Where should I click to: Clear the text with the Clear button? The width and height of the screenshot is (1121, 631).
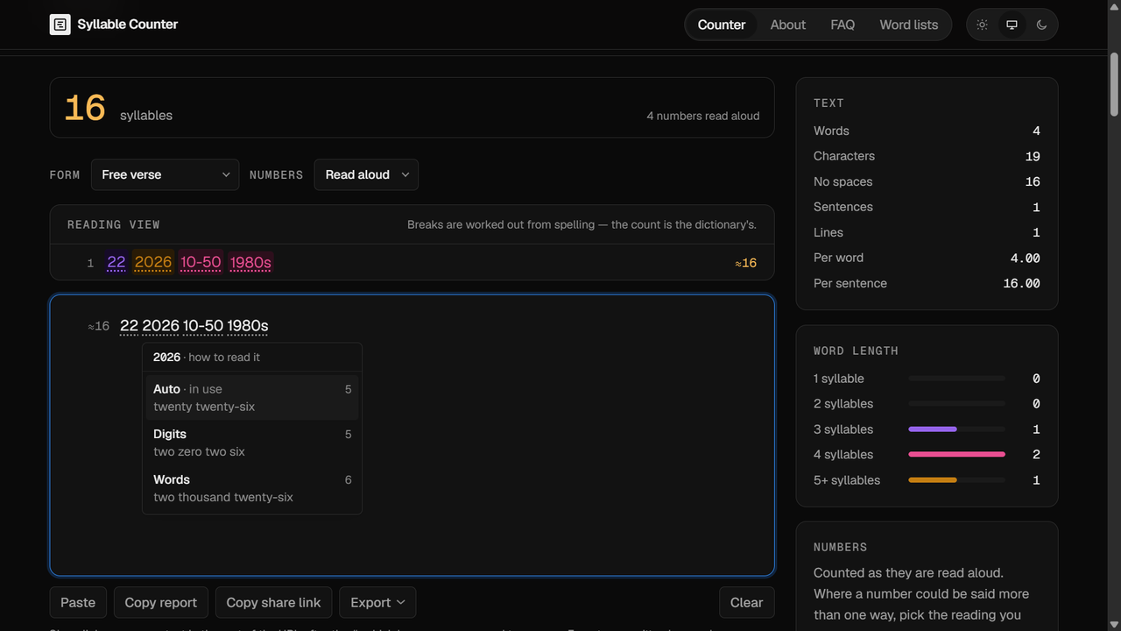pos(746,602)
